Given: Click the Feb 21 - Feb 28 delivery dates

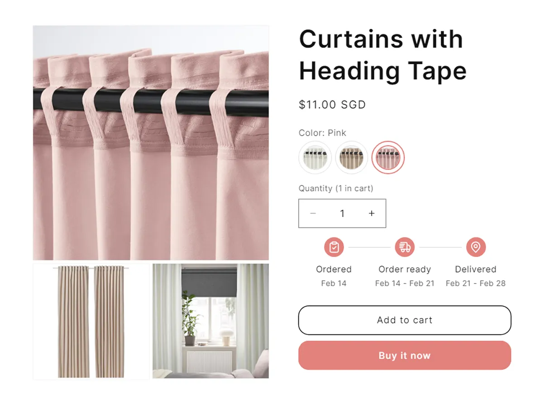Looking at the screenshot, I should 476,284.
